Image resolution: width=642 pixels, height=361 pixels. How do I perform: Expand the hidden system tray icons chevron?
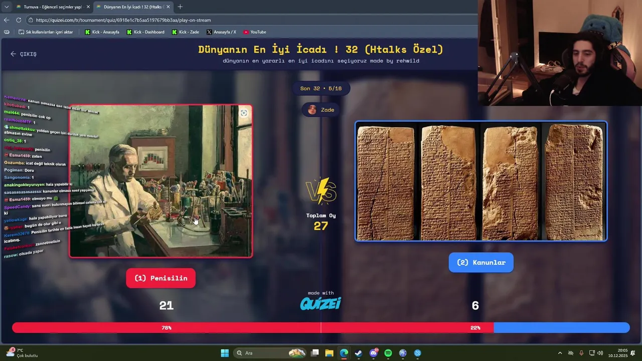point(560,353)
